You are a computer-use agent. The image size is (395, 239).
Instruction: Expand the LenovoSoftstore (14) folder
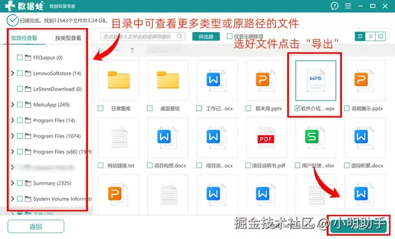12,73
